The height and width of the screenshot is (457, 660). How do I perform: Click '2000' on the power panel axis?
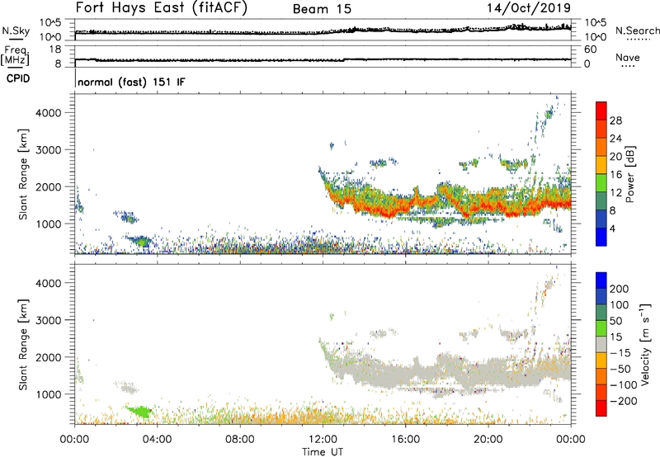(48, 186)
